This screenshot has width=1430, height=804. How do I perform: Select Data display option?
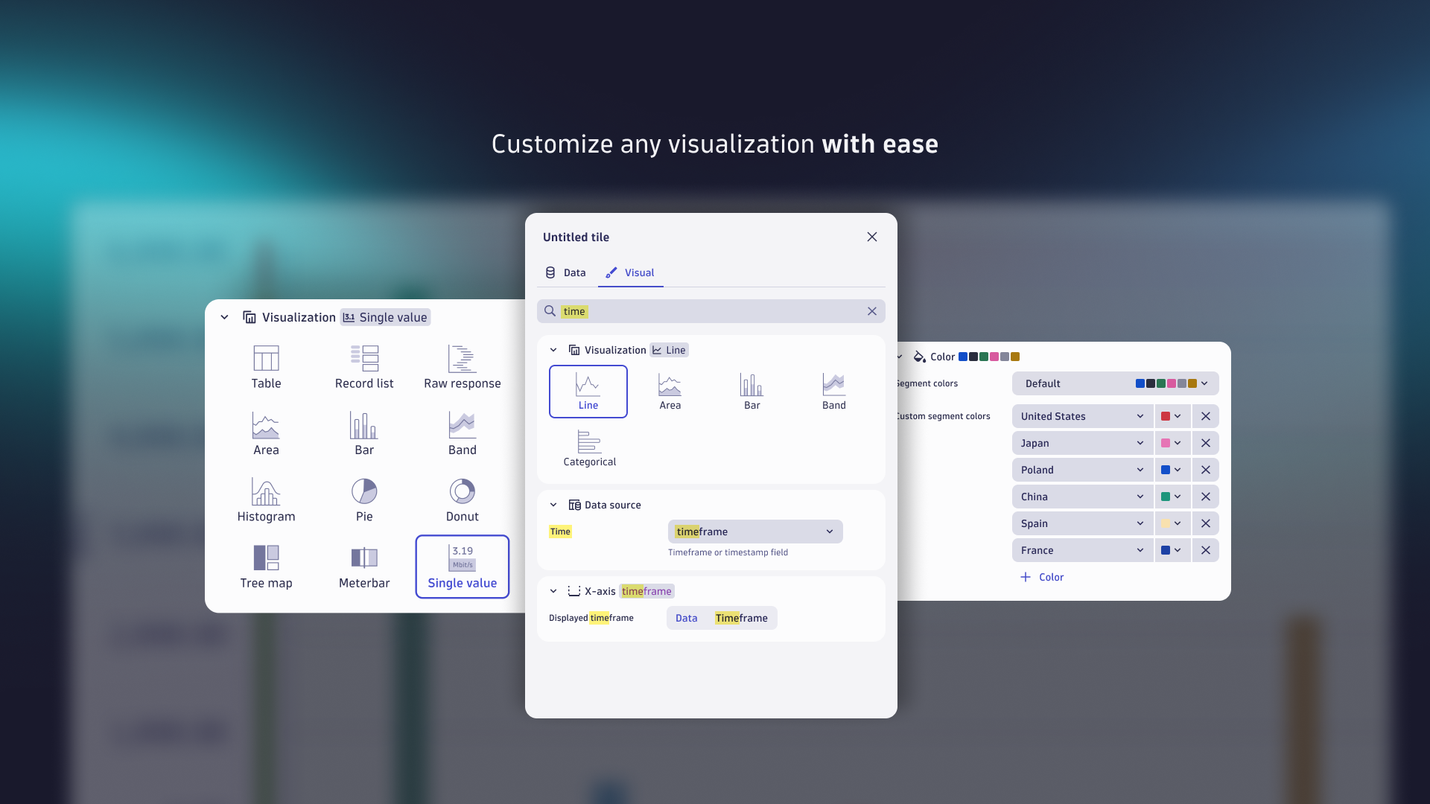pyautogui.click(x=685, y=617)
